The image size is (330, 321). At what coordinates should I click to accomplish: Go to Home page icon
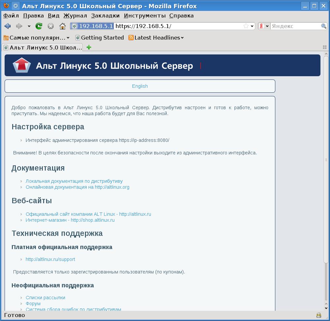(x=62, y=26)
